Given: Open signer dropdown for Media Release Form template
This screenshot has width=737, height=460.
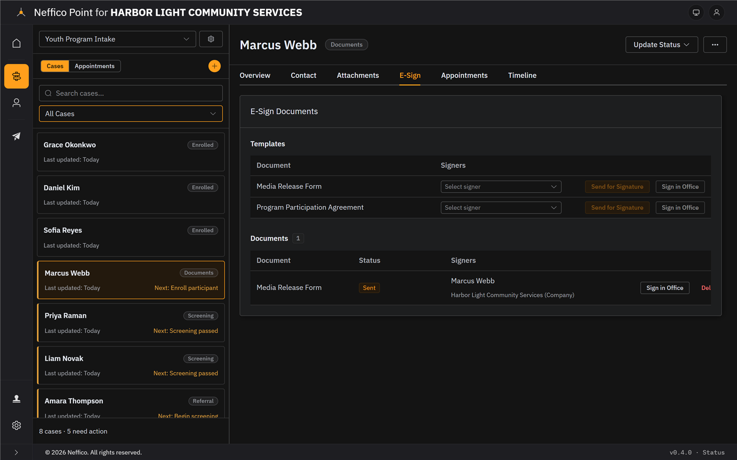Looking at the screenshot, I should click(501, 187).
